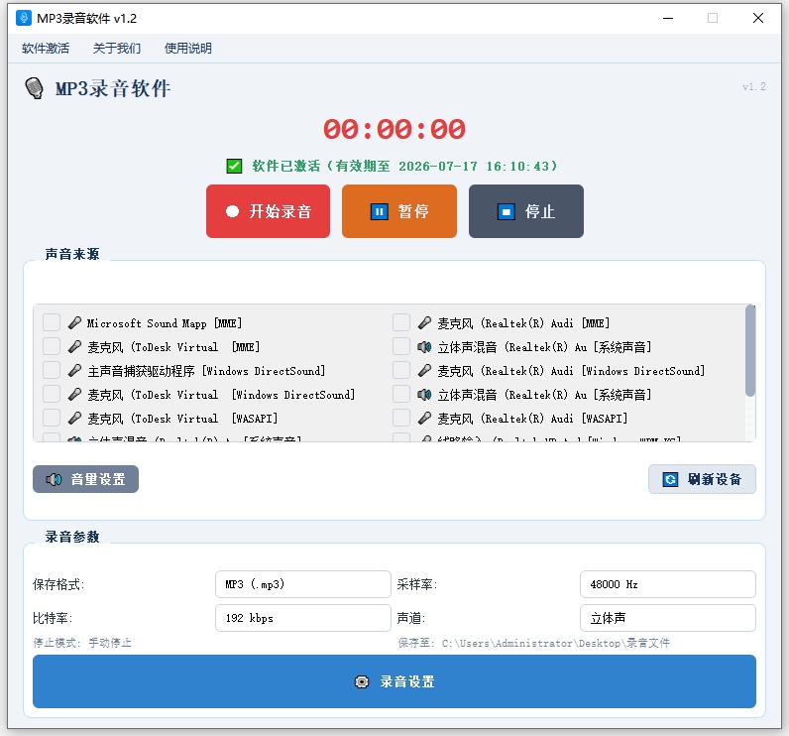Select text 主声音捕获驱动程序 [Windows DirectSound]
This screenshot has height=736, width=789.
(206, 371)
